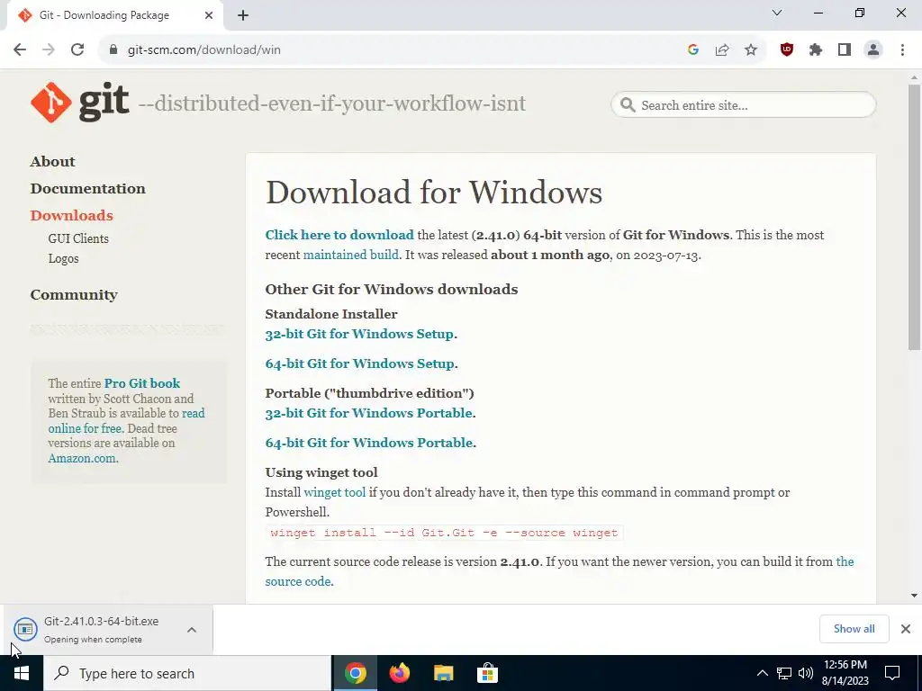Open the Documentation section
The width and height of the screenshot is (922, 691).
[88, 189]
